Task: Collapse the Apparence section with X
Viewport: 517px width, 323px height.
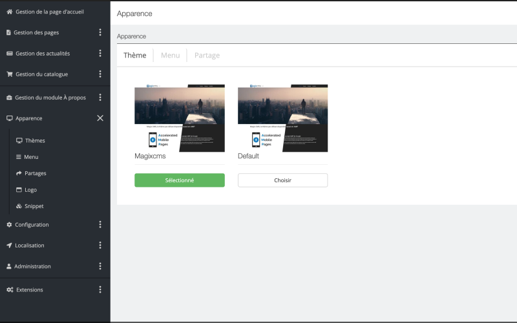Action: (100, 118)
